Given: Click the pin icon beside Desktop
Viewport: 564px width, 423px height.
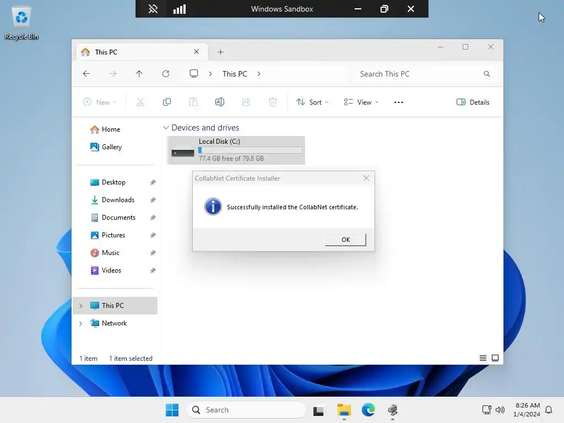Looking at the screenshot, I should click(x=153, y=182).
